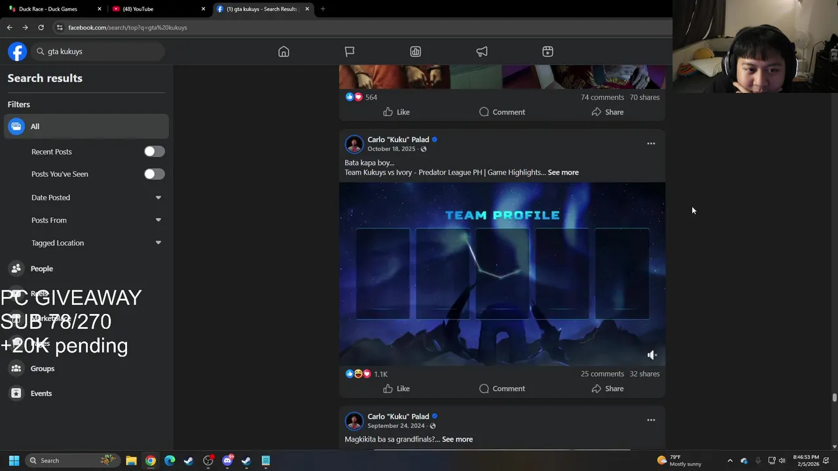Comment on the Team Kukuys vs Ivory post
The height and width of the screenshot is (471, 838).
pos(502,389)
